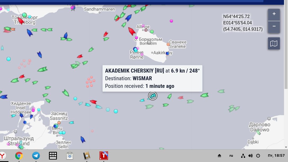Viewport: 288px width, 162px height.
Task: Launch Telegram from the taskbar
Action: tap(36, 156)
